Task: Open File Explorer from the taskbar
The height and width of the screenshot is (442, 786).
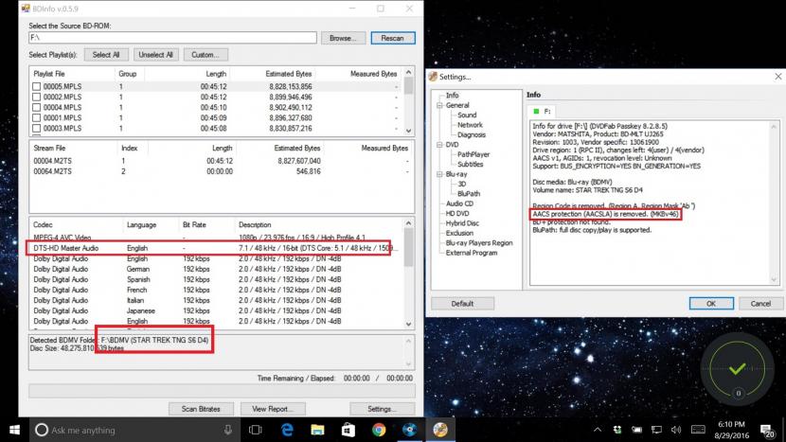Action: tap(317, 430)
